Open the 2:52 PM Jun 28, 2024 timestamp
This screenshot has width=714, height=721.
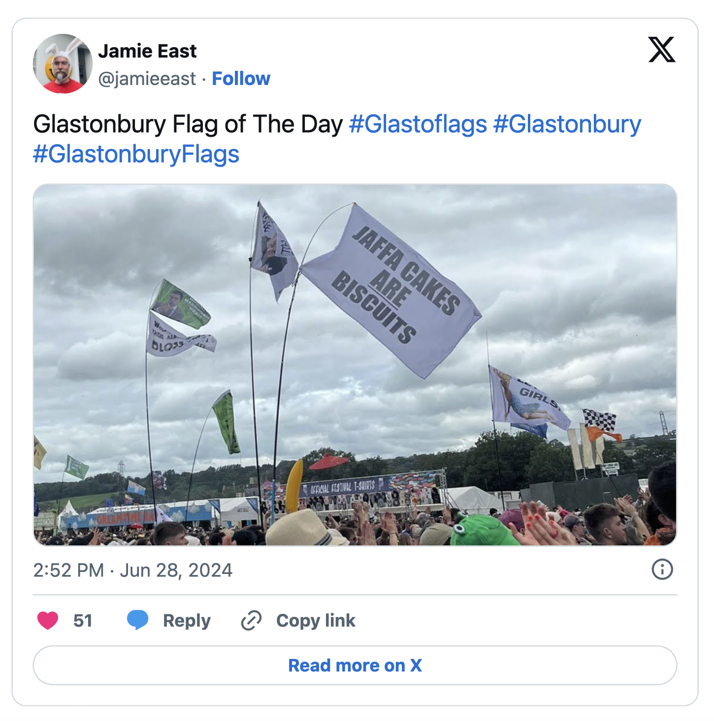coord(132,570)
